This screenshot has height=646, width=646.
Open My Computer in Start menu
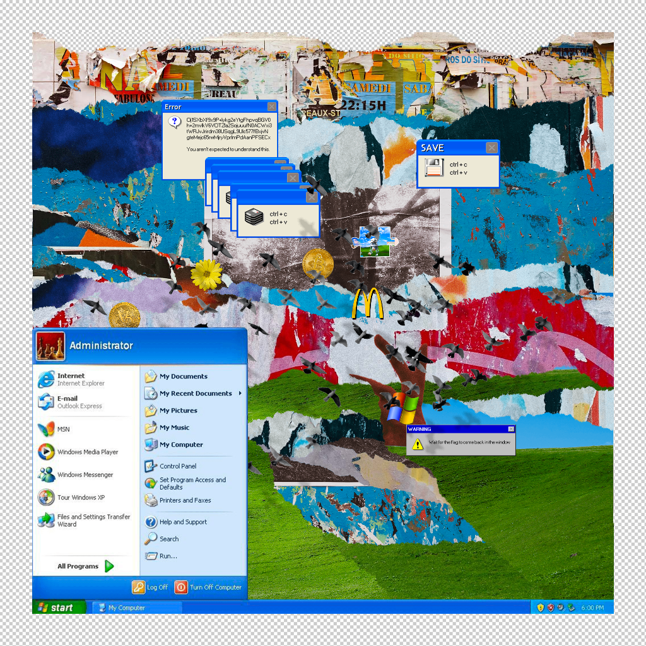173,445
